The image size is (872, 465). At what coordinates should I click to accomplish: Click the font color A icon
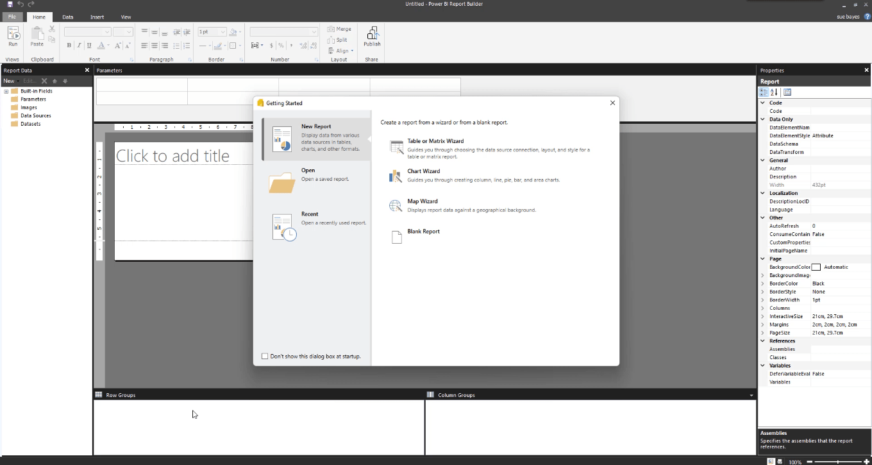click(x=101, y=46)
